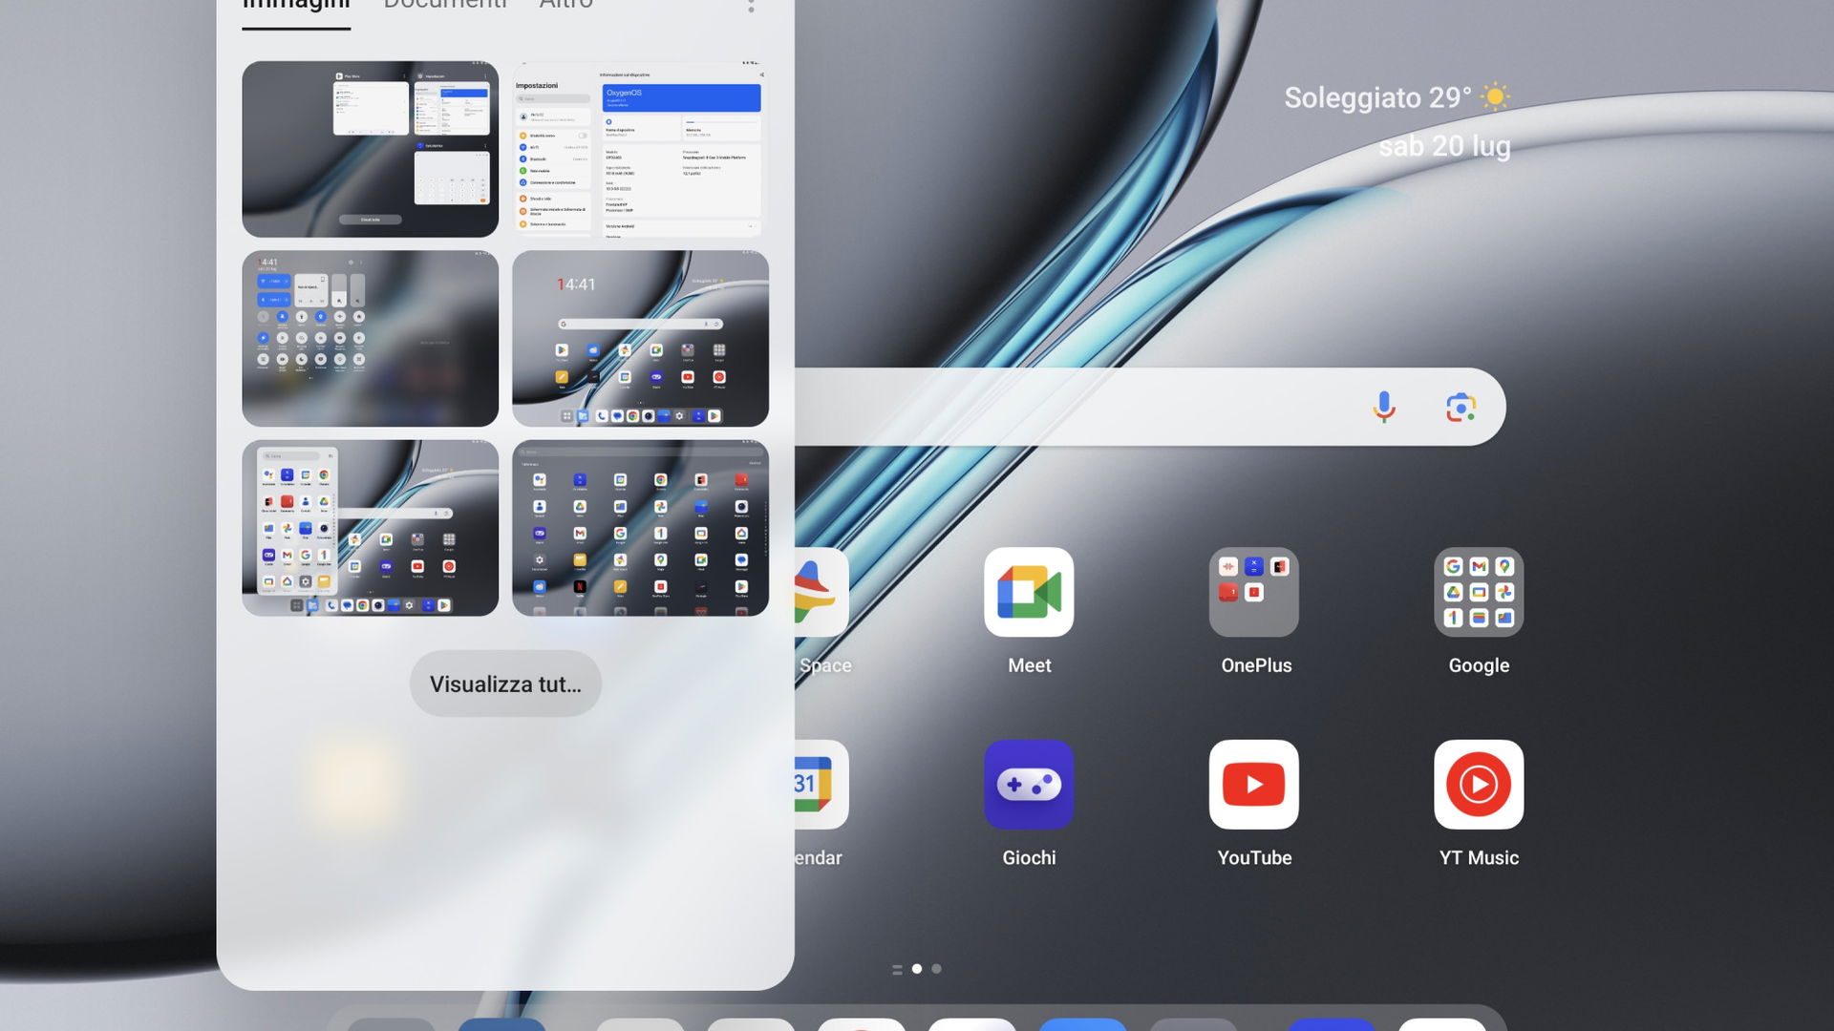Launch the Giochi games app
The width and height of the screenshot is (1834, 1031).
[x=1029, y=785]
